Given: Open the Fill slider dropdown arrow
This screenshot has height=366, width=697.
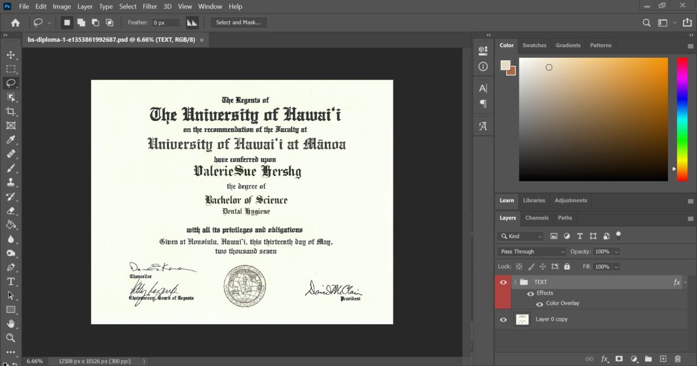Looking at the screenshot, I should coord(617,267).
